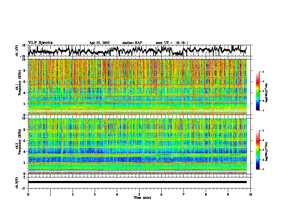Click the "ch.3(V)" axis label

[17, 183]
